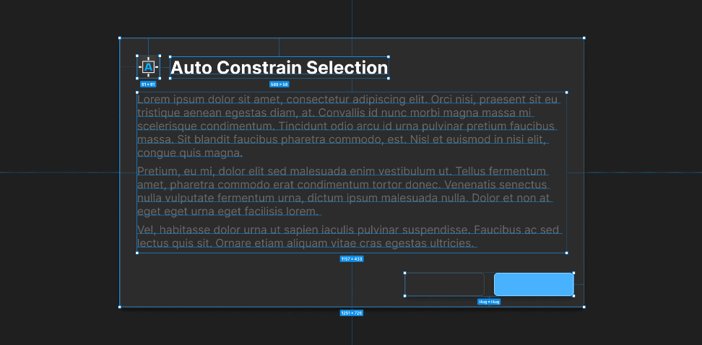Click the 1251 × 726 frame size badge
Screen dimensions: 702x345
[352, 313]
